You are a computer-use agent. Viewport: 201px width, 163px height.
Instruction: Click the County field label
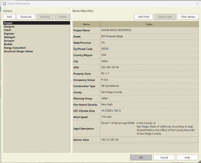pos(78,92)
